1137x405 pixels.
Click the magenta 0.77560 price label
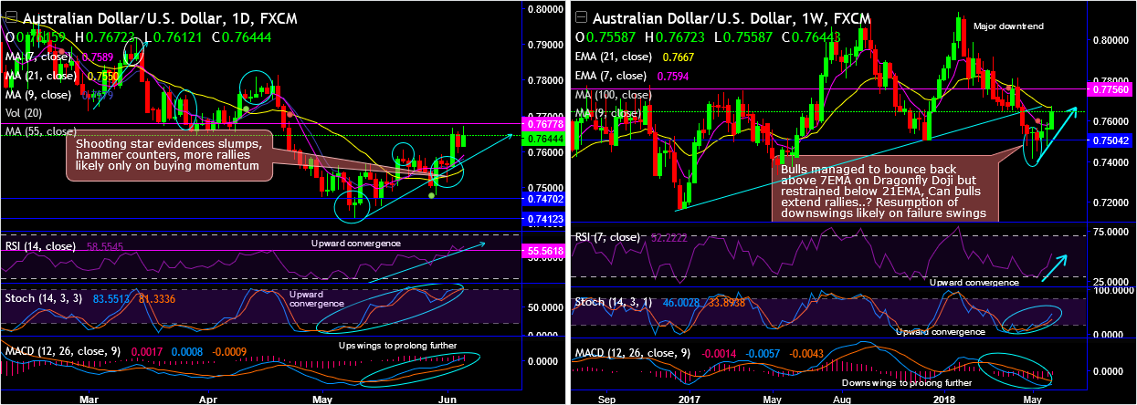click(x=1109, y=90)
